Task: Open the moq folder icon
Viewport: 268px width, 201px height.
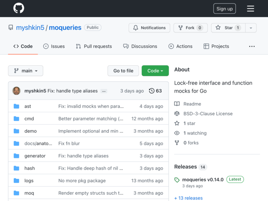Action: [16, 193]
